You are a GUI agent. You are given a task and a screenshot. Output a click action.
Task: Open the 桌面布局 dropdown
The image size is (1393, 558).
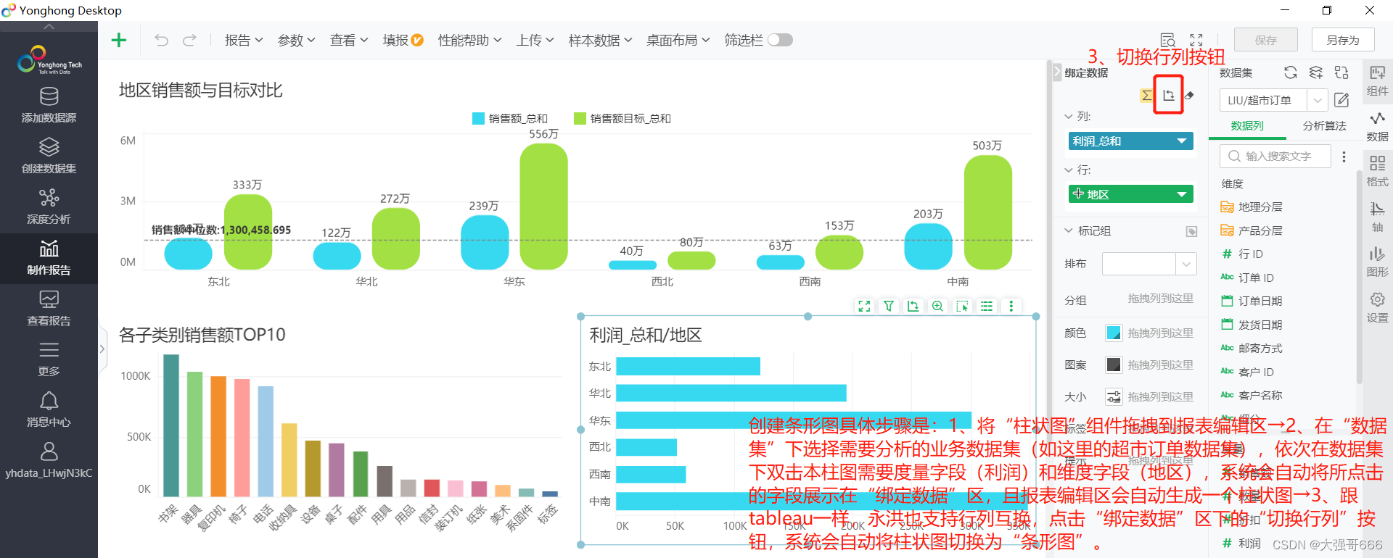tap(678, 40)
